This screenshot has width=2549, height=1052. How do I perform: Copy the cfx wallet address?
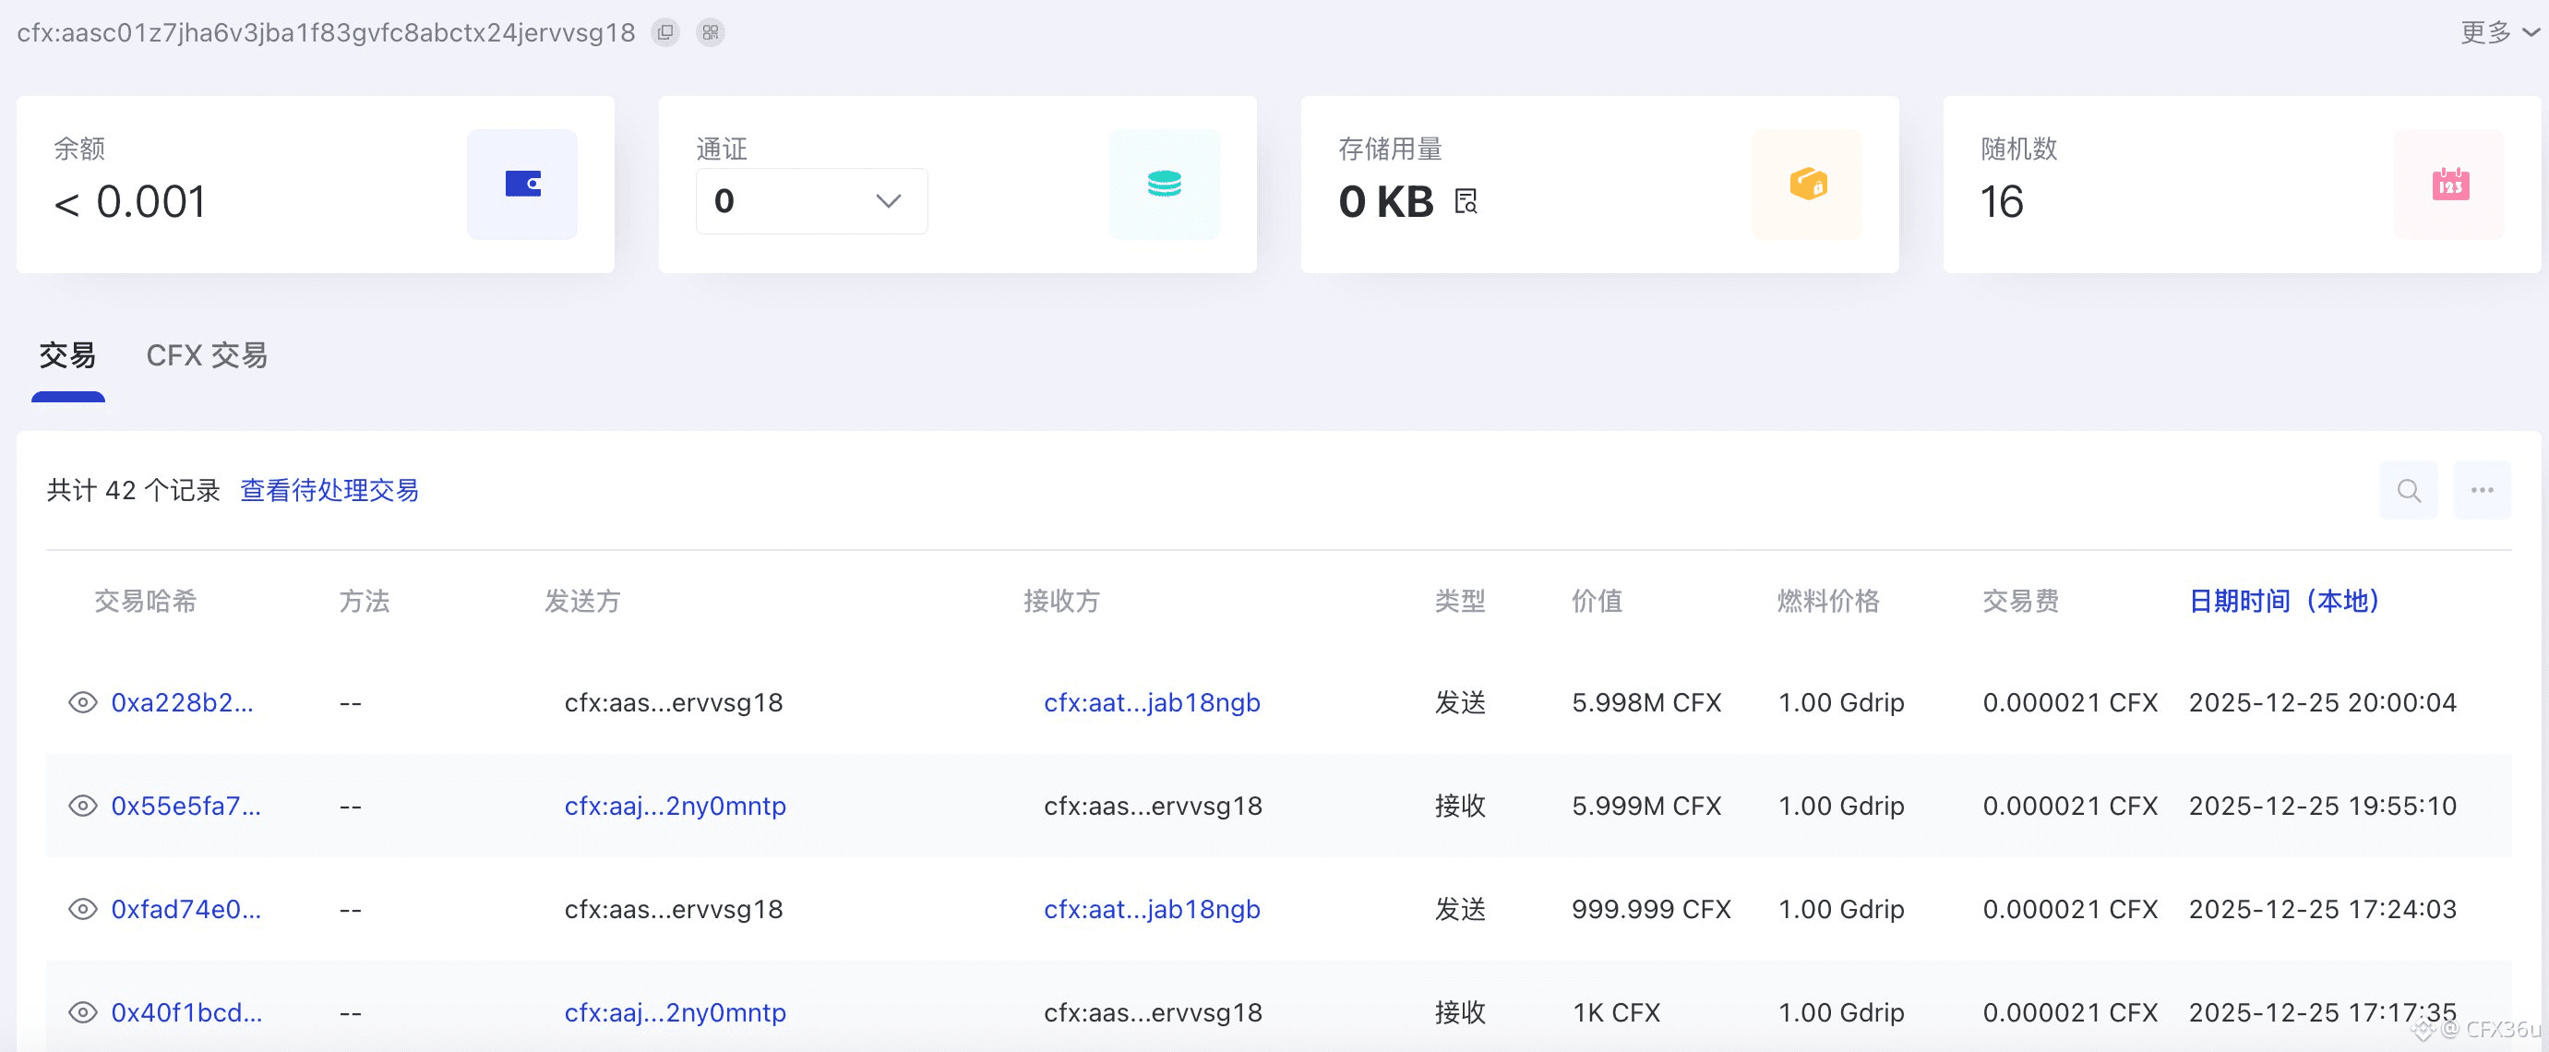point(666,32)
